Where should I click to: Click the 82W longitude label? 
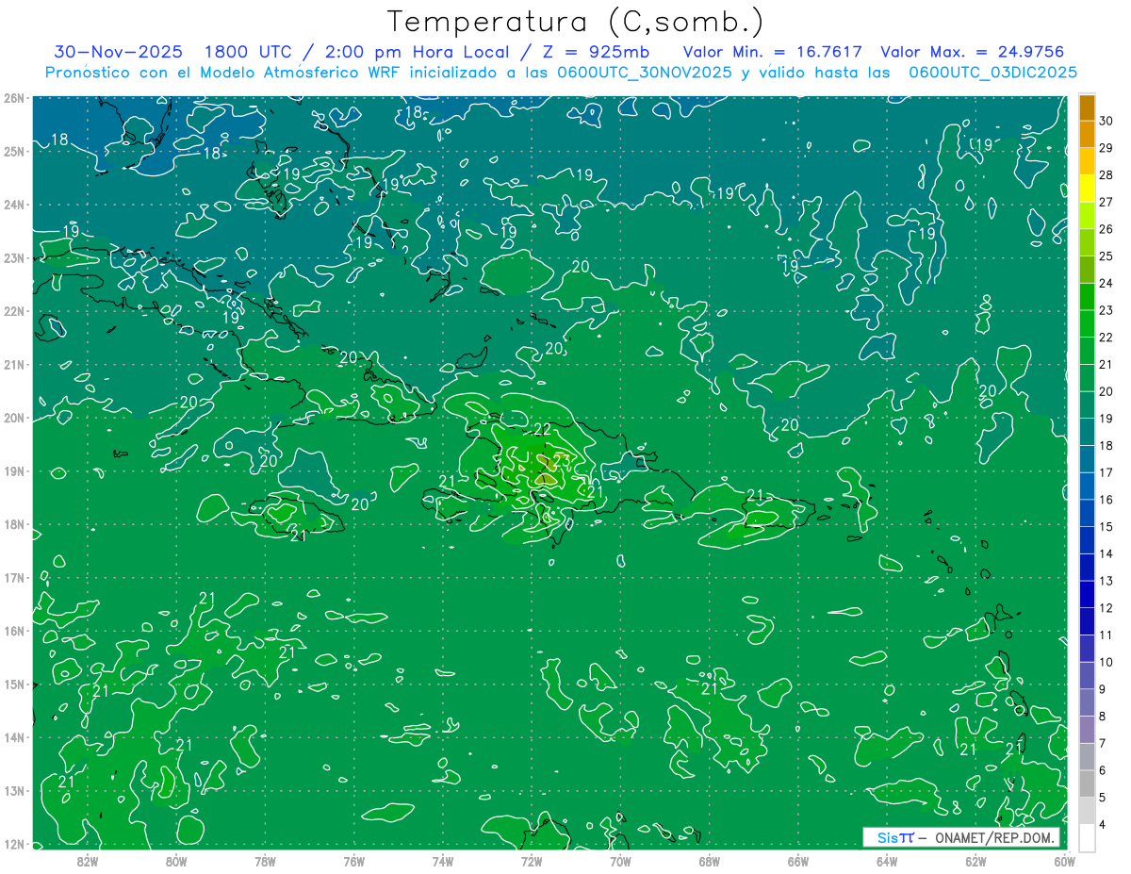point(87,860)
